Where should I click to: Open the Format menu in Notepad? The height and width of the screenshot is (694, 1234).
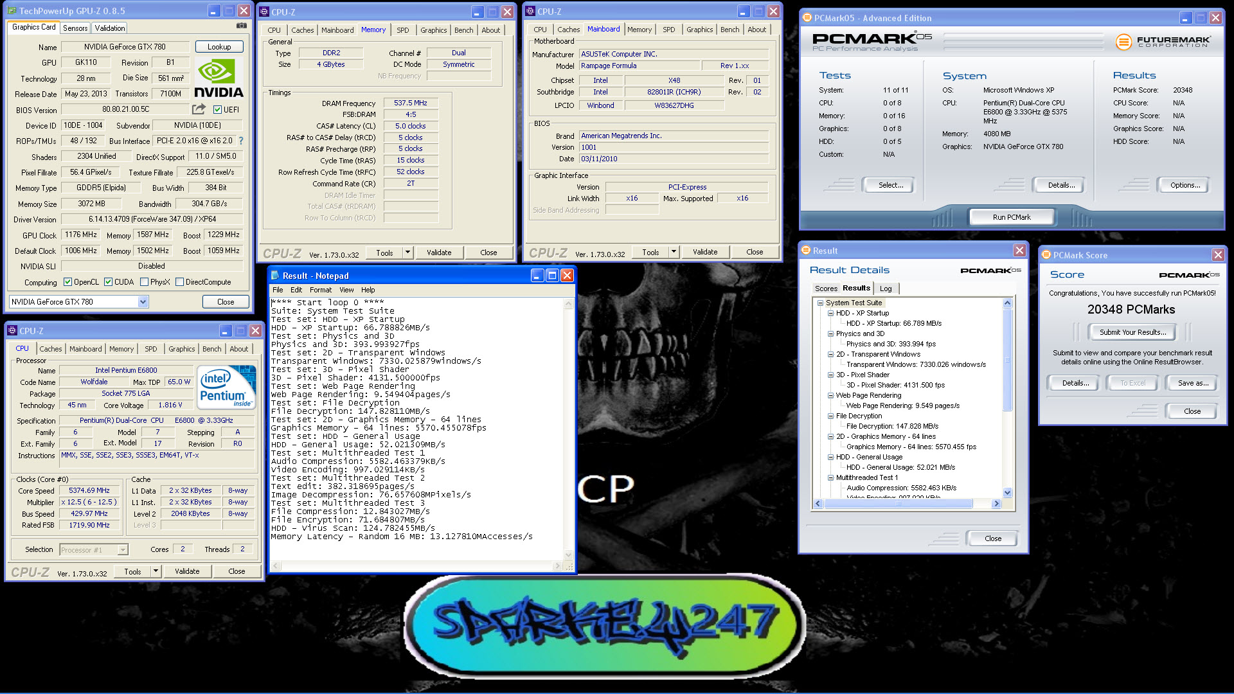pos(321,290)
